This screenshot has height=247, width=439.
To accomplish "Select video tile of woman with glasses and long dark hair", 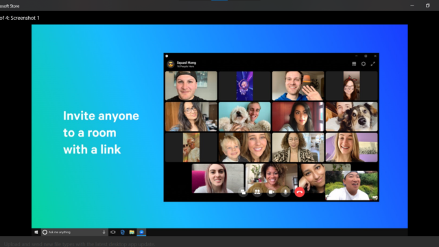I will (x=191, y=117).
